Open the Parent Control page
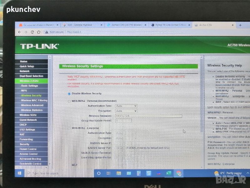This screenshot has width=250, height=188. [x=28, y=149]
